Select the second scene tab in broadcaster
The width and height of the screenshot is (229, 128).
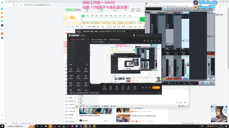coord(78,40)
